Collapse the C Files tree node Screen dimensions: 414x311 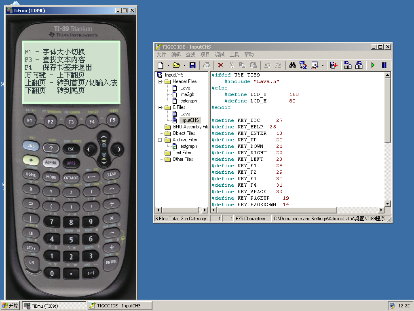click(160, 107)
